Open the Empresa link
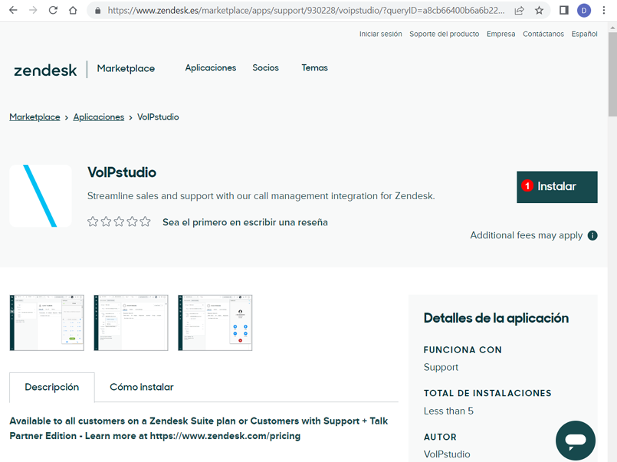 pos(501,34)
